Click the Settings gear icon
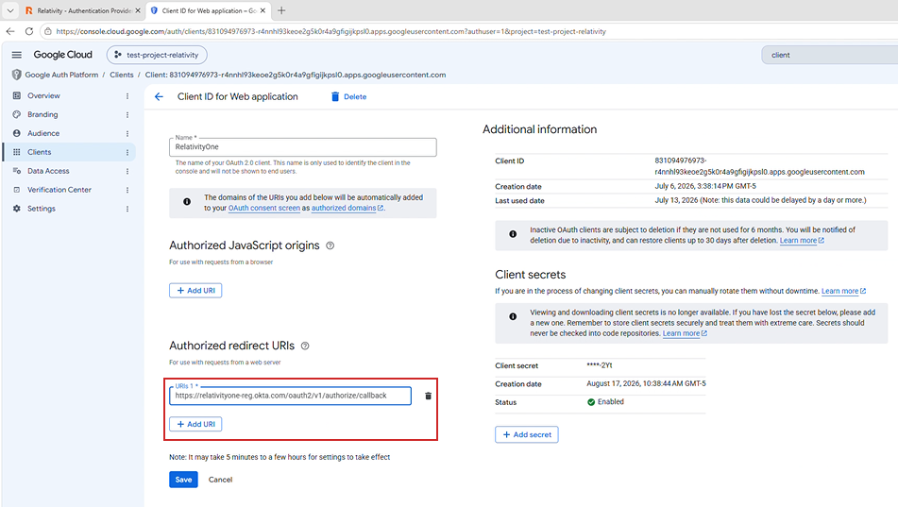 tap(17, 209)
